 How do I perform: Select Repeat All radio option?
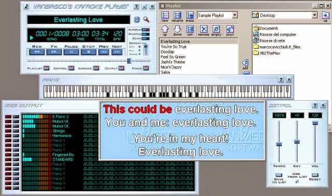click(x=140, y=50)
